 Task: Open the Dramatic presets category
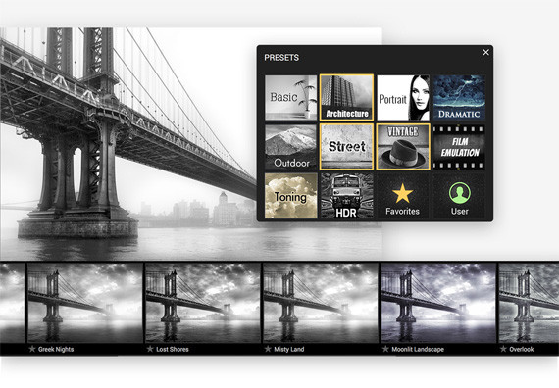pyautogui.click(x=459, y=97)
